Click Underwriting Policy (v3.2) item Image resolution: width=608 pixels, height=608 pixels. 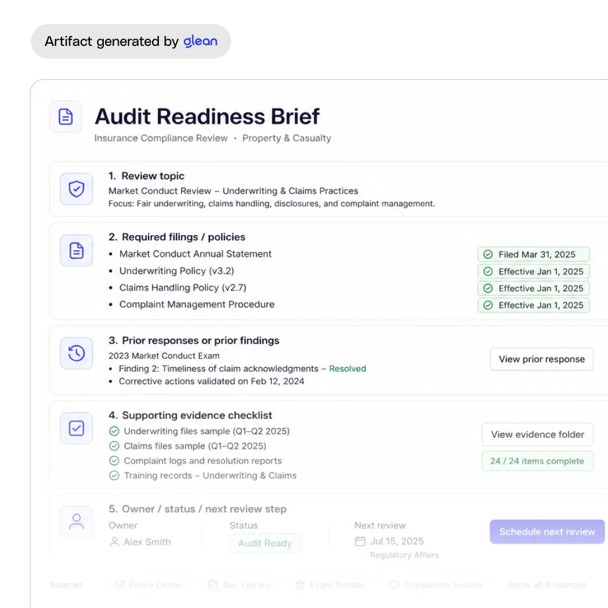pos(177,271)
